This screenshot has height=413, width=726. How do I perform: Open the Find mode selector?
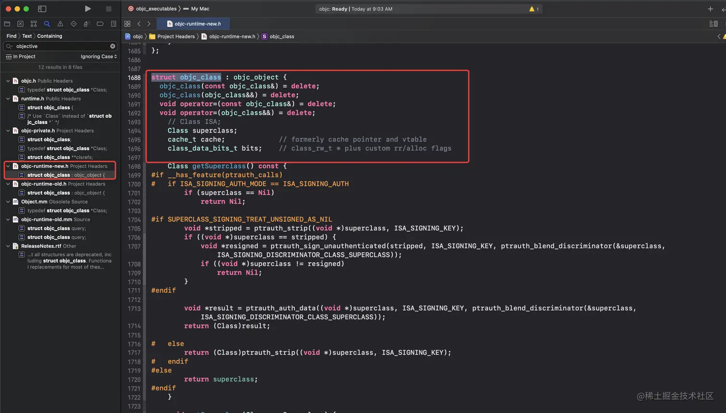[12, 36]
